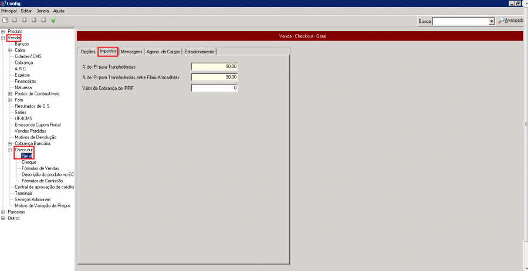Screen dimensions: 528x271
Task: Click the green checkmark confirm icon
Action: click(x=53, y=20)
